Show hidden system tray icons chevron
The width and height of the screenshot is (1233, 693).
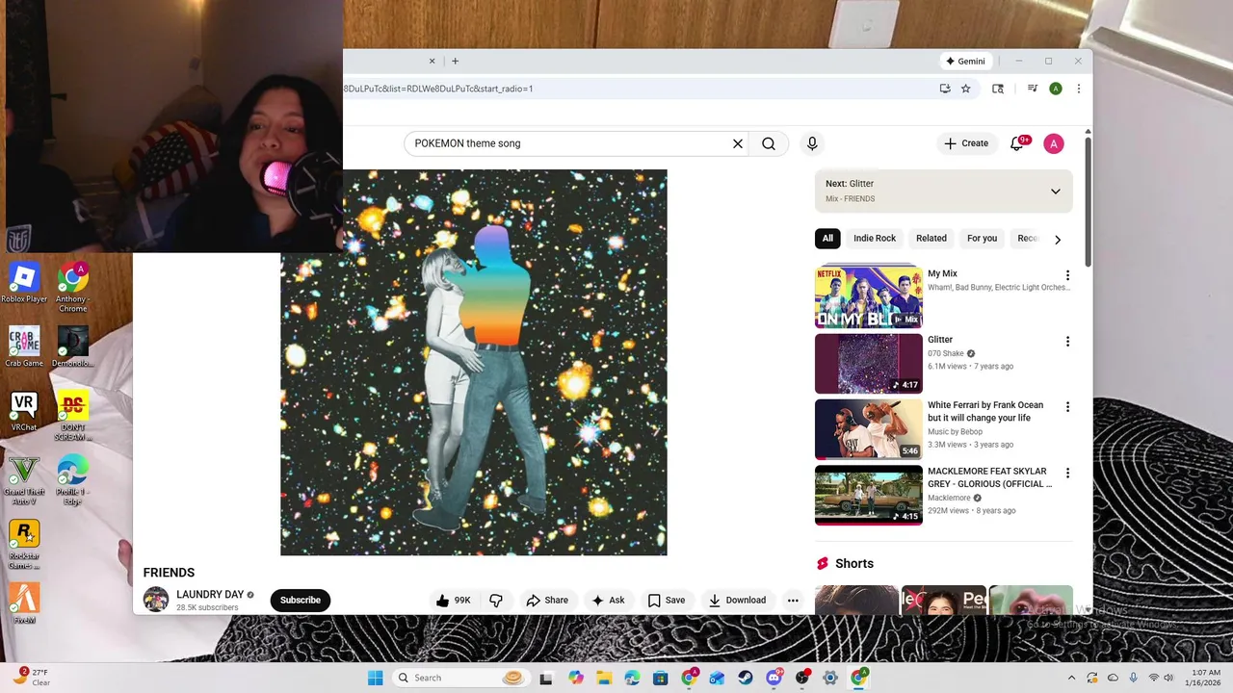1071,678
